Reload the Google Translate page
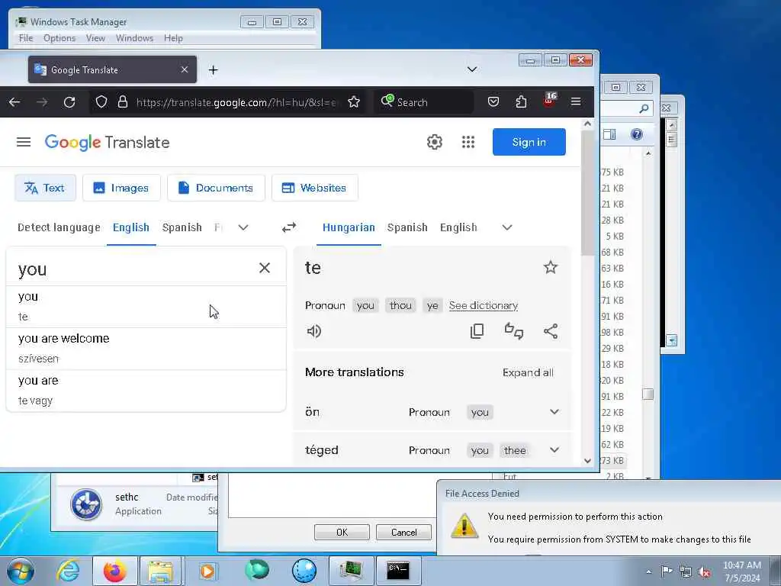 (69, 102)
